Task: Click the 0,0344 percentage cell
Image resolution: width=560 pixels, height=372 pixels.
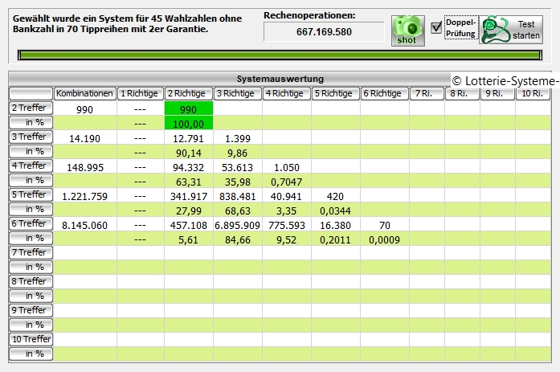Action: tap(335, 211)
